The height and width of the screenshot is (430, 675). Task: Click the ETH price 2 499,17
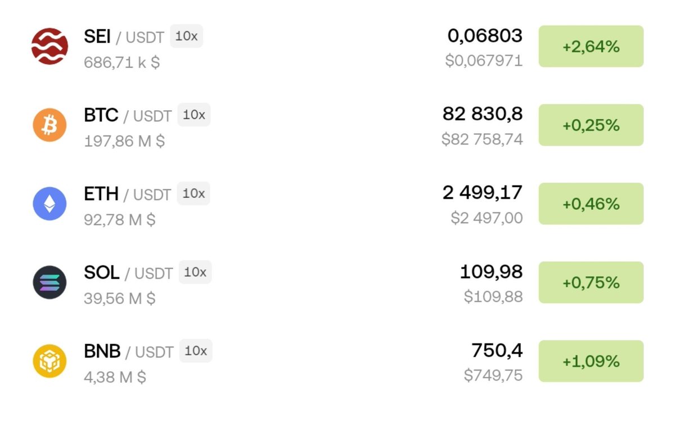pos(483,193)
